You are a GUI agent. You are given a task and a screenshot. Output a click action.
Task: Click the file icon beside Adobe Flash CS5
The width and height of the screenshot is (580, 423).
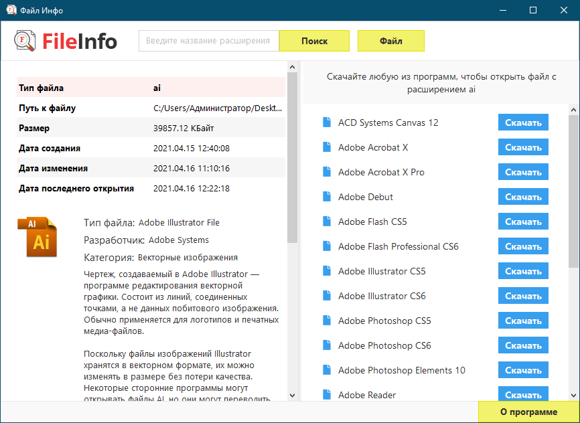click(327, 221)
